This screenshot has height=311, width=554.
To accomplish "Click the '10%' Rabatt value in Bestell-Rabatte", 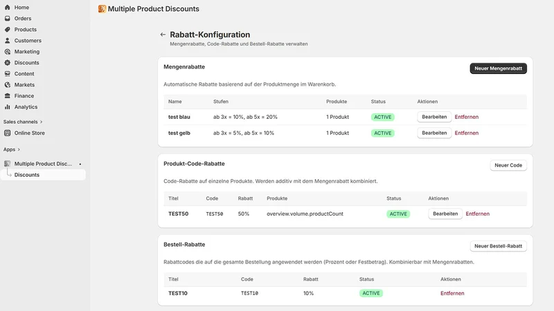I will [x=308, y=293].
